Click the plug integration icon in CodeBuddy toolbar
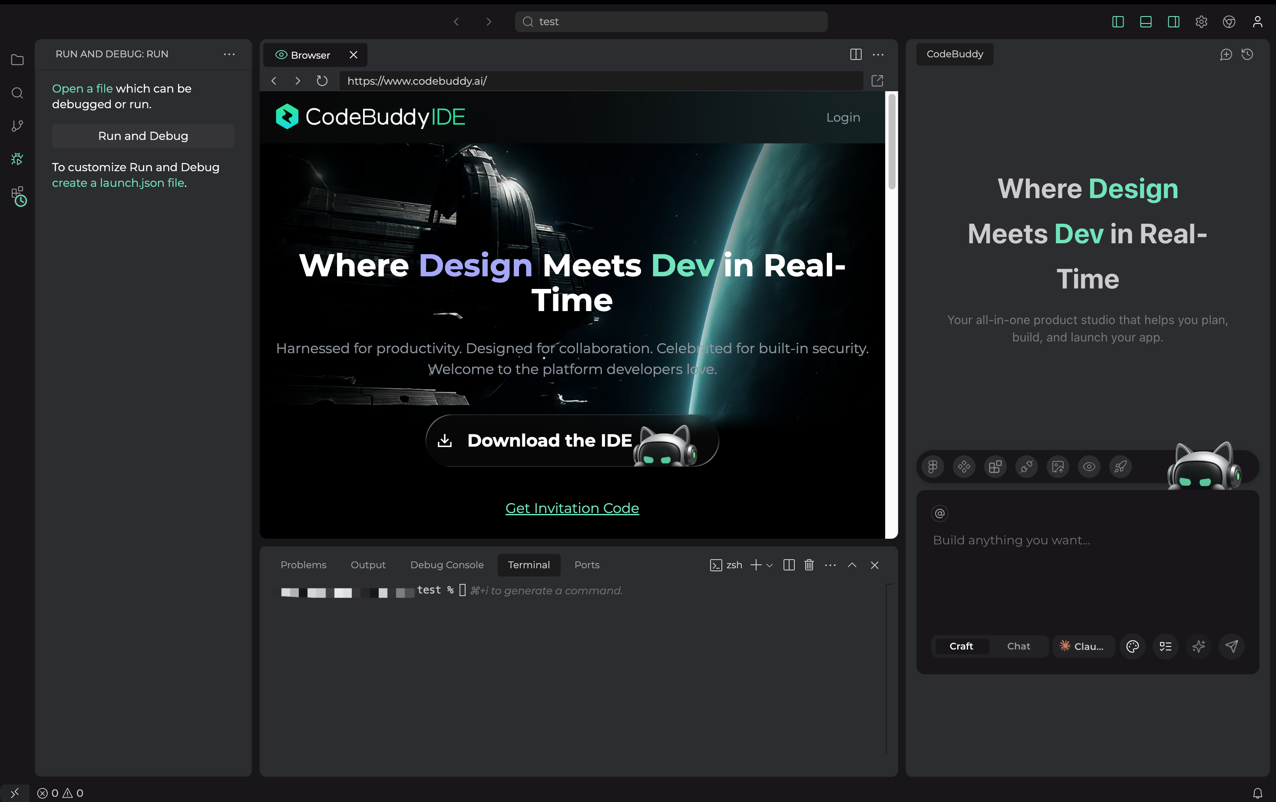This screenshot has width=1276, height=802. (x=1026, y=467)
